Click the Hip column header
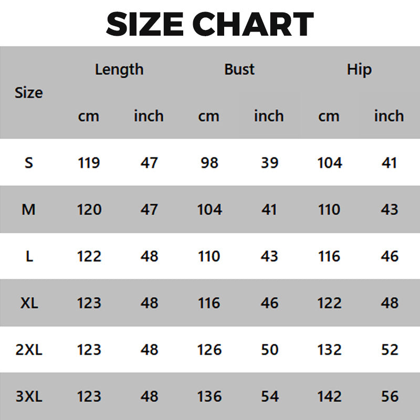Screen dimensions: 420x420 (x=359, y=69)
